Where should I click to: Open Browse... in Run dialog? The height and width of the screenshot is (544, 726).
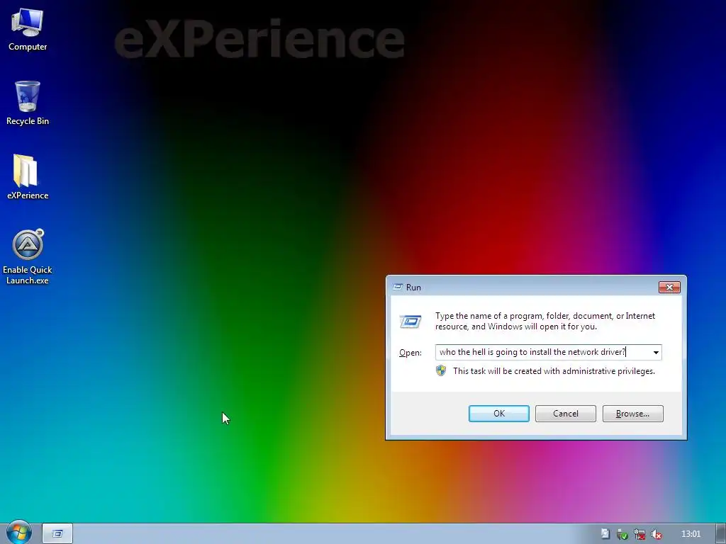[x=632, y=414]
